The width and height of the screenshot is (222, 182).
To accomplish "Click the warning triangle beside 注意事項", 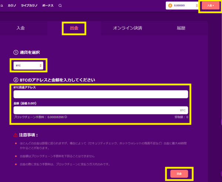I will click(x=16, y=135).
